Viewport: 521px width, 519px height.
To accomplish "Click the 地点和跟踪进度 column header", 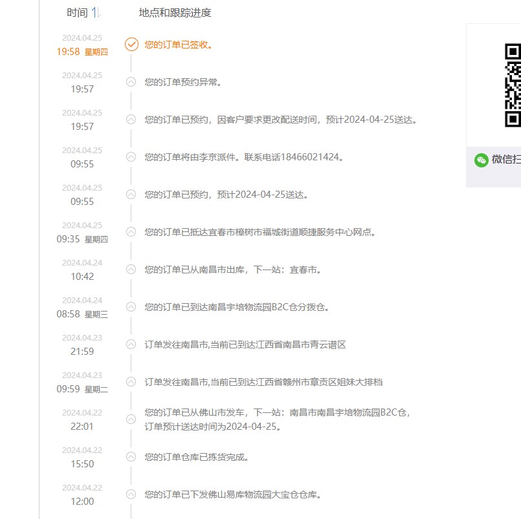I will pyautogui.click(x=175, y=13).
